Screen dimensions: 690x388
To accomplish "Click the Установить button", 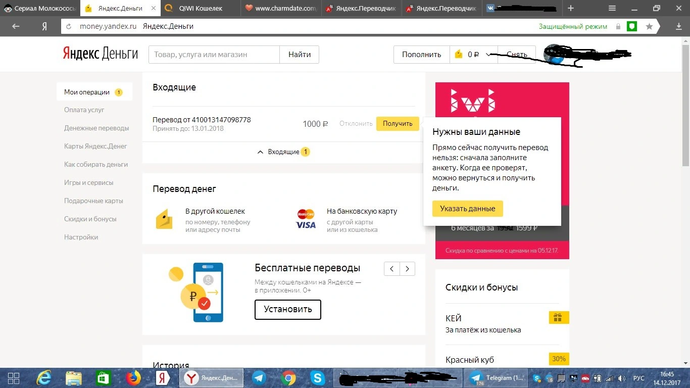I will [x=288, y=309].
